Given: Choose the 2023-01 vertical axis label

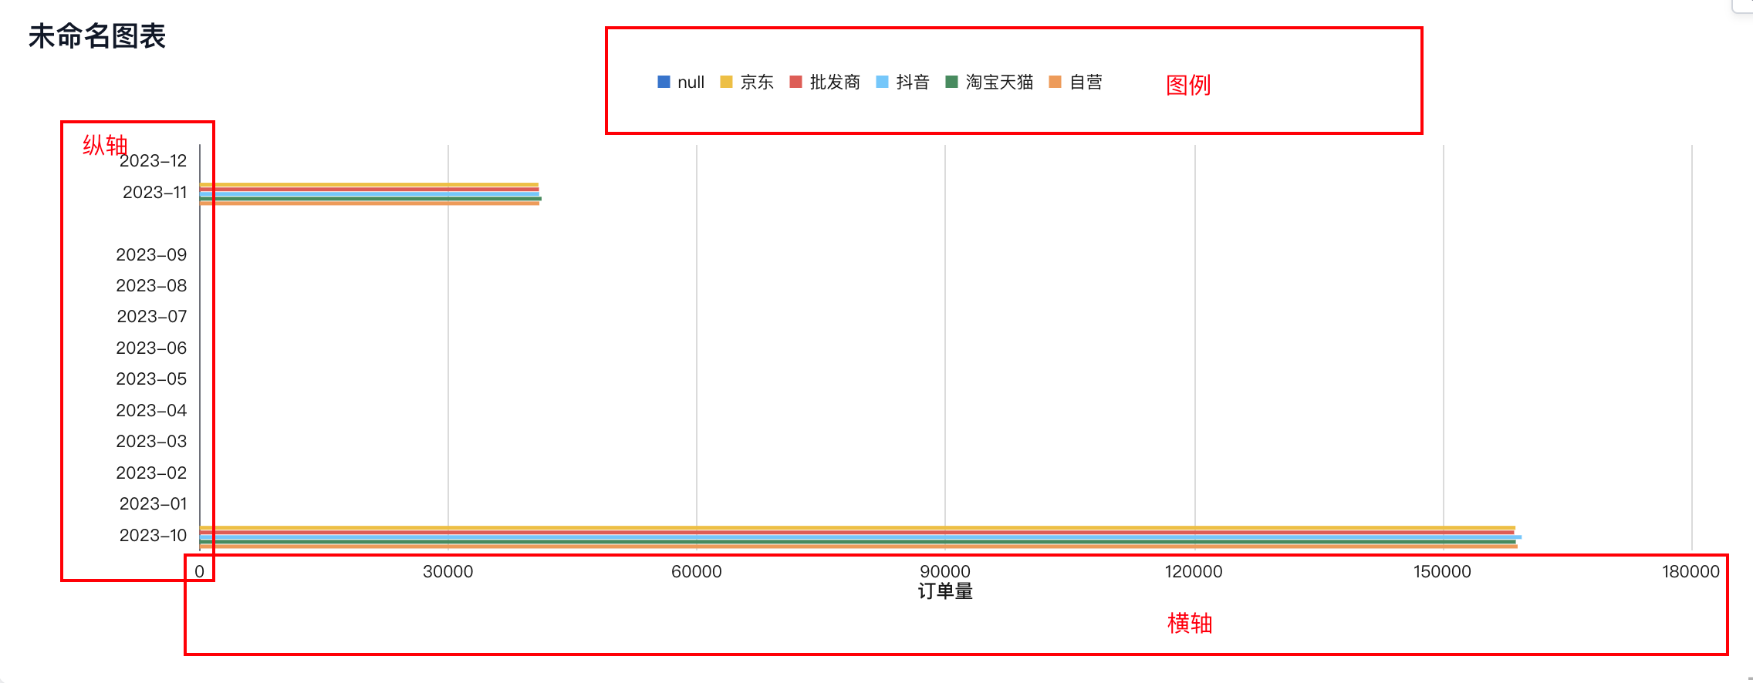Looking at the screenshot, I should coord(153,503).
